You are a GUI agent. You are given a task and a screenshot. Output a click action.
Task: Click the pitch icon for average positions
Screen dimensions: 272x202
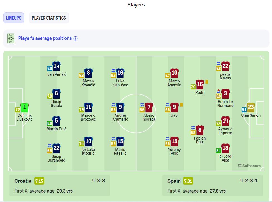(x=11, y=38)
